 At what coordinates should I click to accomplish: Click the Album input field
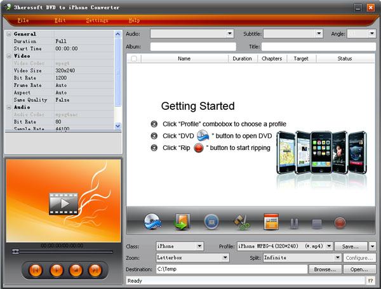pyautogui.click(x=193, y=46)
